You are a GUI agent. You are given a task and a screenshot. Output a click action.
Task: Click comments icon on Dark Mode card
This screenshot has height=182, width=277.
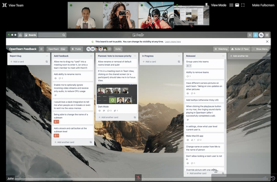(109, 111)
